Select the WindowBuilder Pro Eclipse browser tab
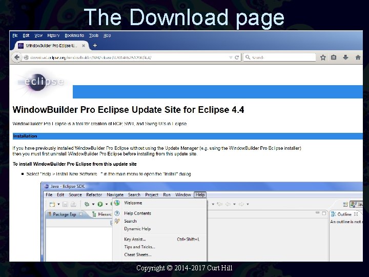 coord(52,46)
